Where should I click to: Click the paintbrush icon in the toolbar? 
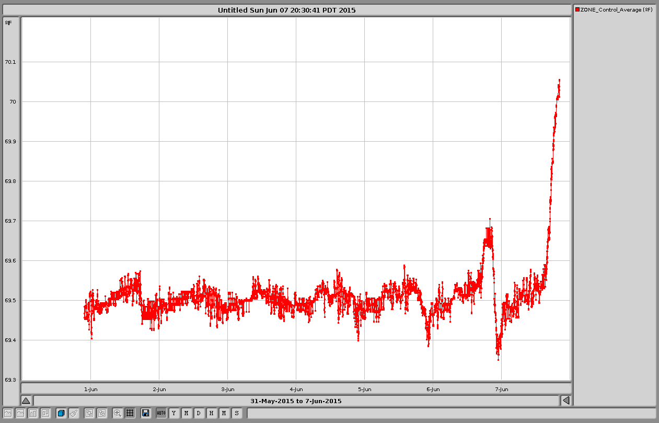pos(74,413)
